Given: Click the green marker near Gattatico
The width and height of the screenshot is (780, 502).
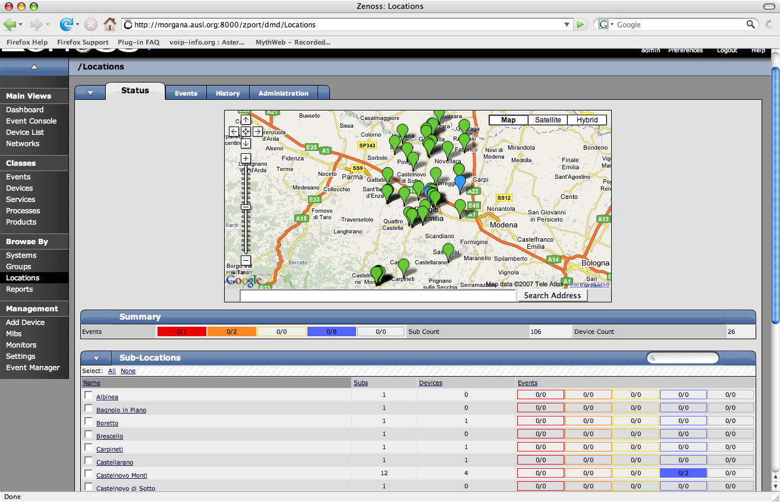Looking at the screenshot, I should (388, 175).
